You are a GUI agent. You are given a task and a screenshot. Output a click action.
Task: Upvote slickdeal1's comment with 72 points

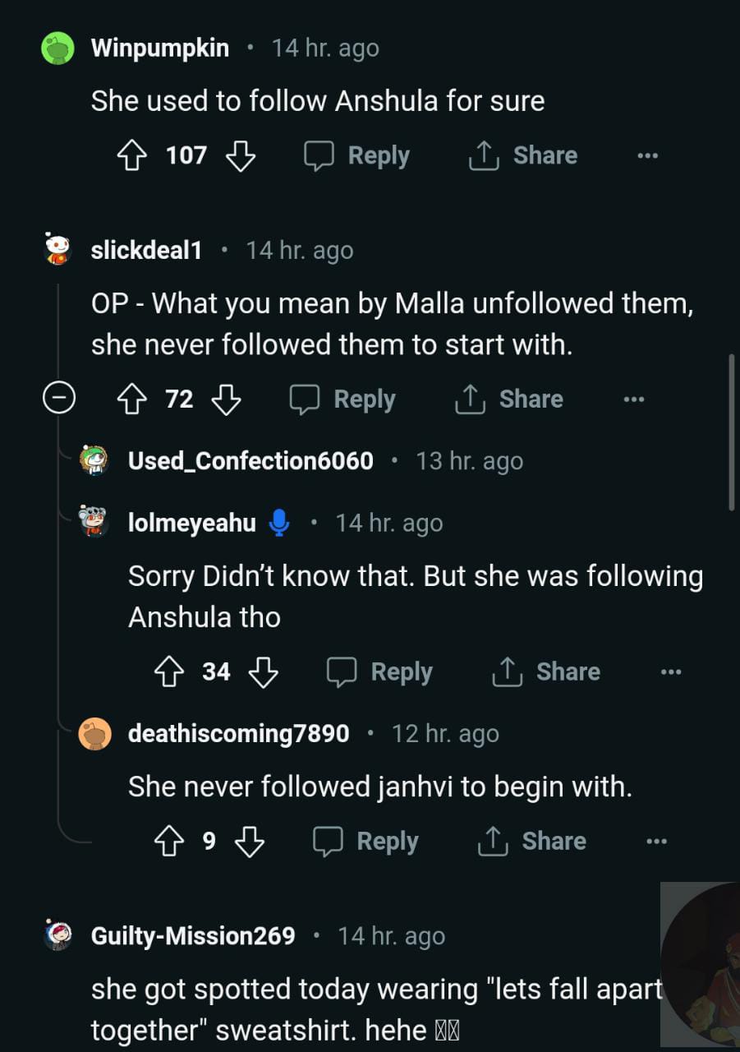coord(132,399)
